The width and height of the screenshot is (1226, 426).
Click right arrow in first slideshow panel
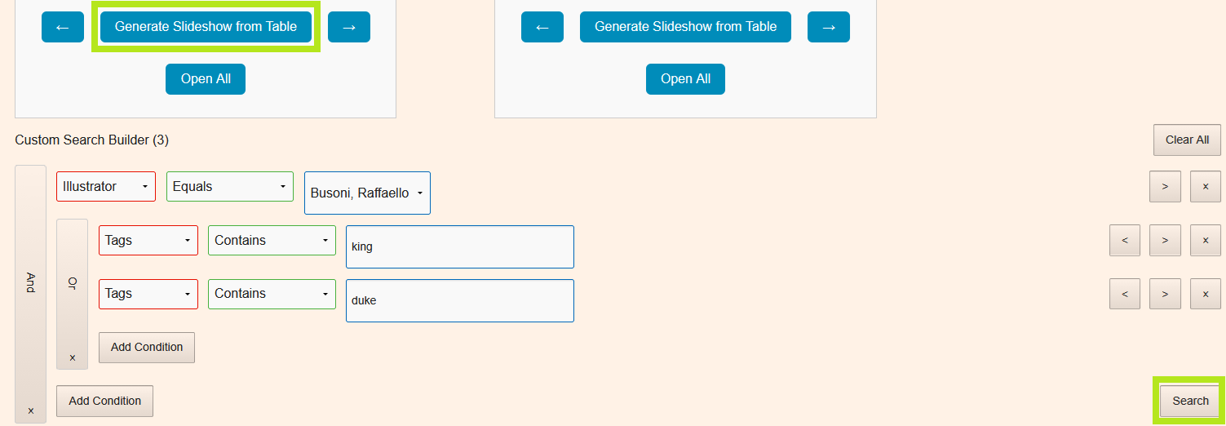pyautogui.click(x=349, y=27)
